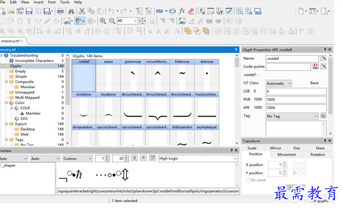Click the Save font icon
343x211 pixels.
point(29,11)
